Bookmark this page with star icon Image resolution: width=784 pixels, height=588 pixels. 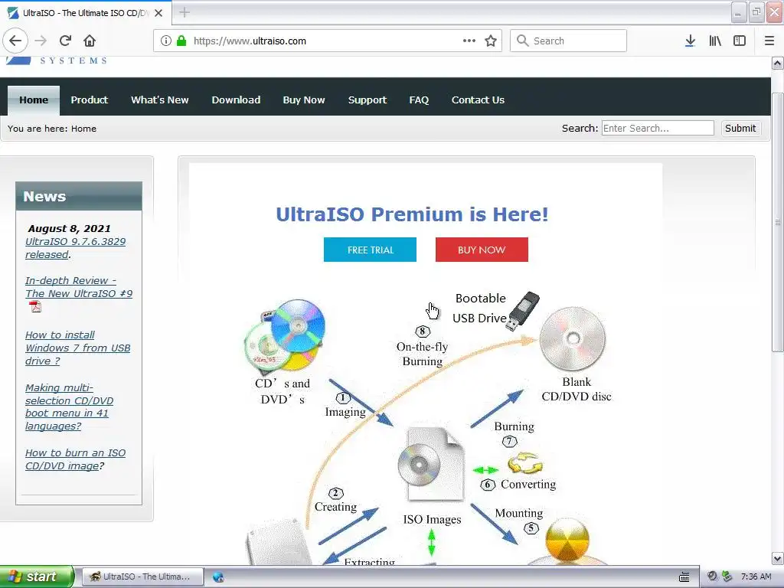[491, 41]
